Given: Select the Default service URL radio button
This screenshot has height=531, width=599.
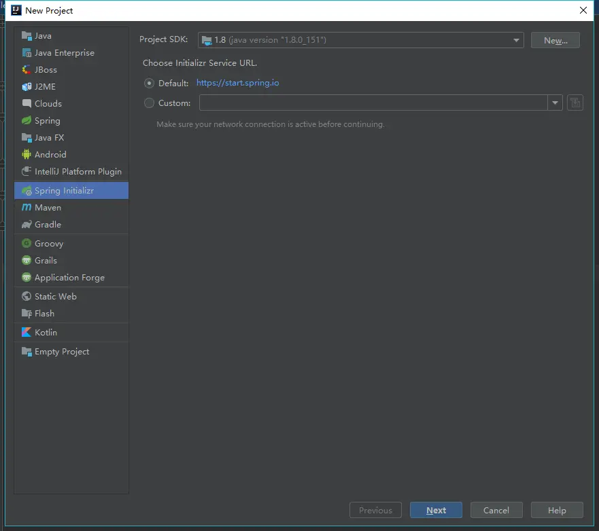Looking at the screenshot, I should click(x=149, y=83).
